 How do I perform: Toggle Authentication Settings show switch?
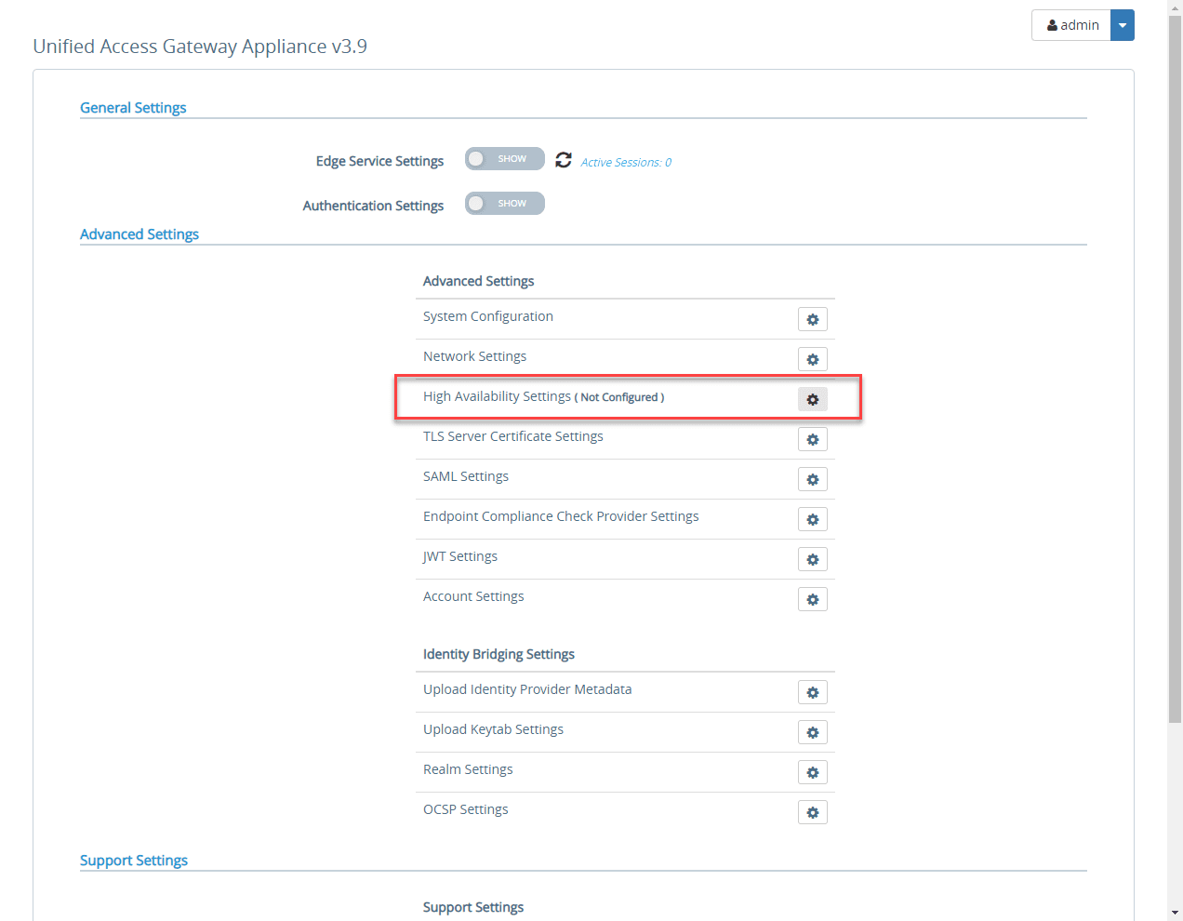tap(504, 204)
